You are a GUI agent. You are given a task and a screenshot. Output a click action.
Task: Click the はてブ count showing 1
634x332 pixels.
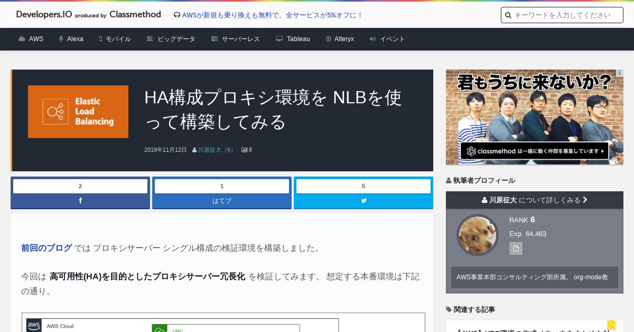coord(222,186)
